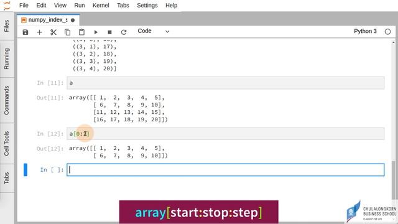Open the Help menu
Viewport: 398px width, 224px height.
tap(172, 6)
